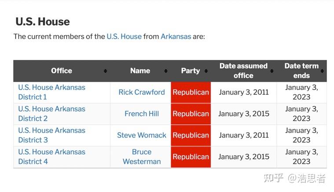Go to Bruce Westerman's page
Image resolution: width=334 pixels, height=192 pixels.
pyautogui.click(x=142, y=156)
